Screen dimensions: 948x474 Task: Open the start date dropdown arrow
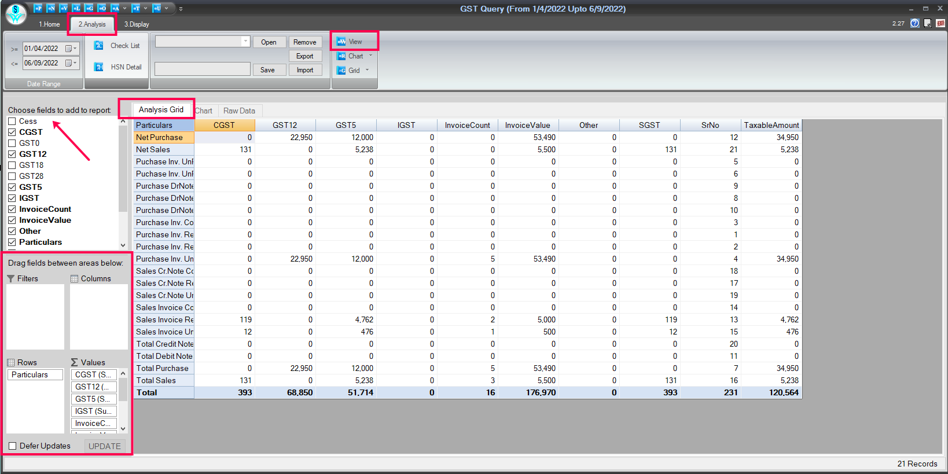pyautogui.click(x=75, y=49)
